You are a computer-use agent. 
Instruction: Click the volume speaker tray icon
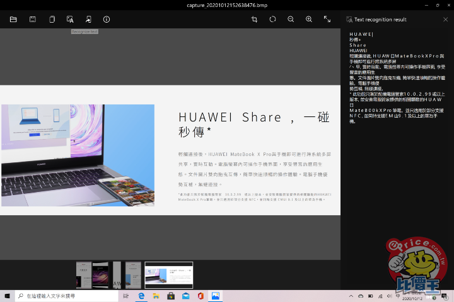[x=390, y=296]
